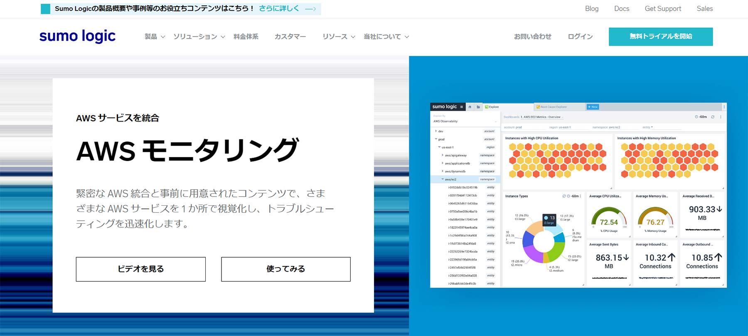Open the Sales link
This screenshot has height=336, width=748.
(705, 9)
